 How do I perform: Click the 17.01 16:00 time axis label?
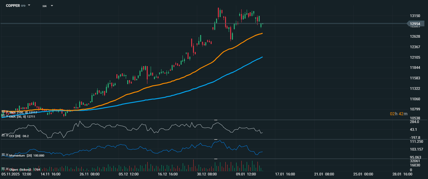click(285, 174)
